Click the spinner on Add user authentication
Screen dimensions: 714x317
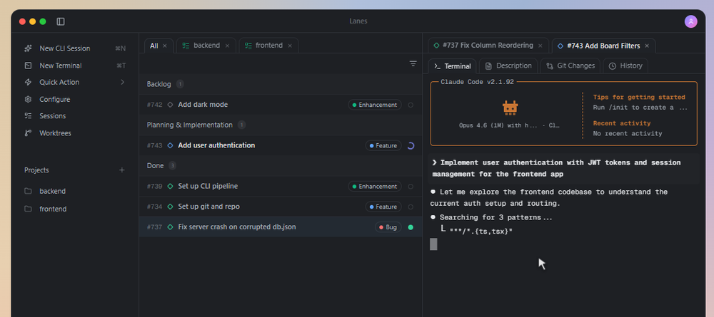click(x=411, y=146)
